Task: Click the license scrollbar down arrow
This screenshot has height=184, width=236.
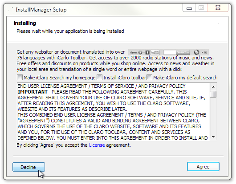Action: coord(213,137)
